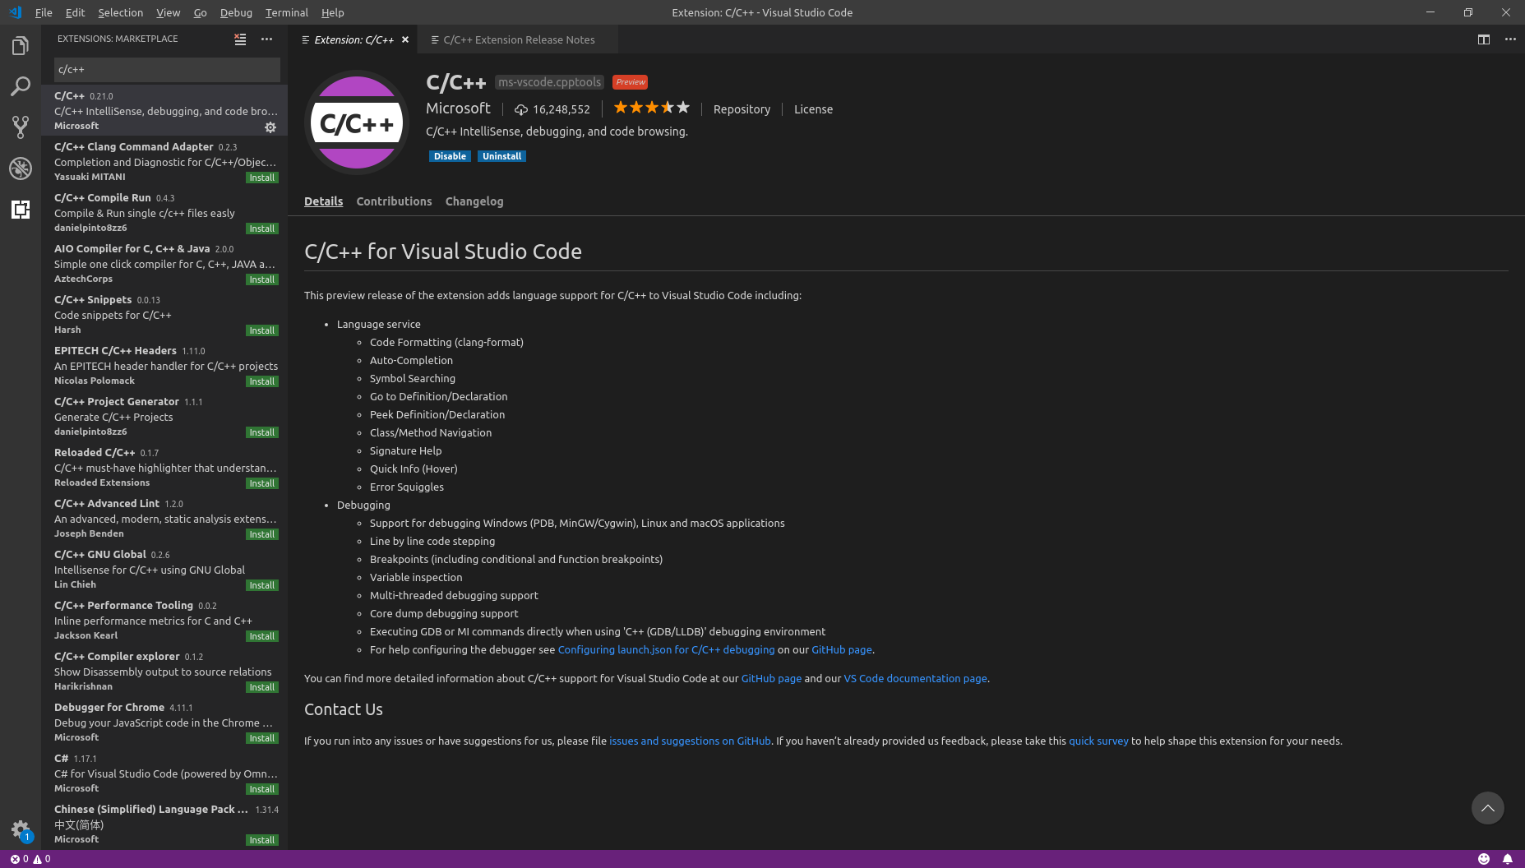The image size is (1525, 868).
Task: Click the scroll-to-top chevron button
Action: pos(1487,808)
